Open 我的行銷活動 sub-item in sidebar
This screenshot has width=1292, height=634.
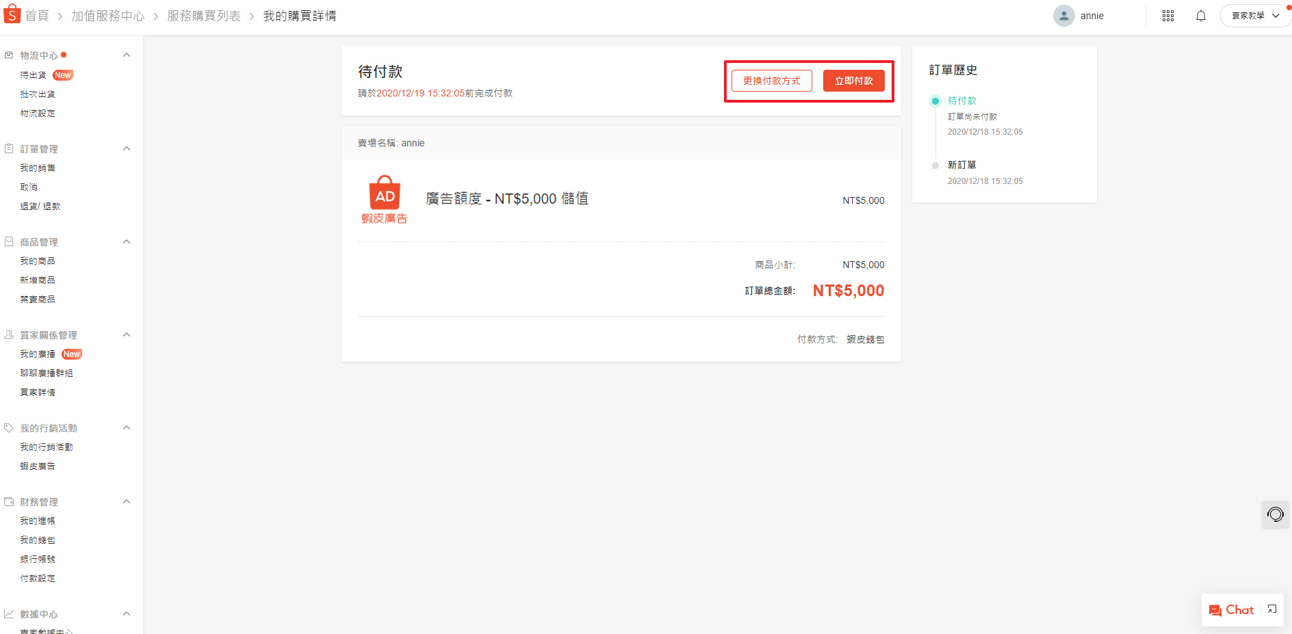[47, 447]
